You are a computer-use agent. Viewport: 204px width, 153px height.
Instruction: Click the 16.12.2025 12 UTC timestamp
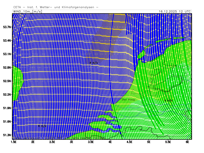tap(174, 11)
